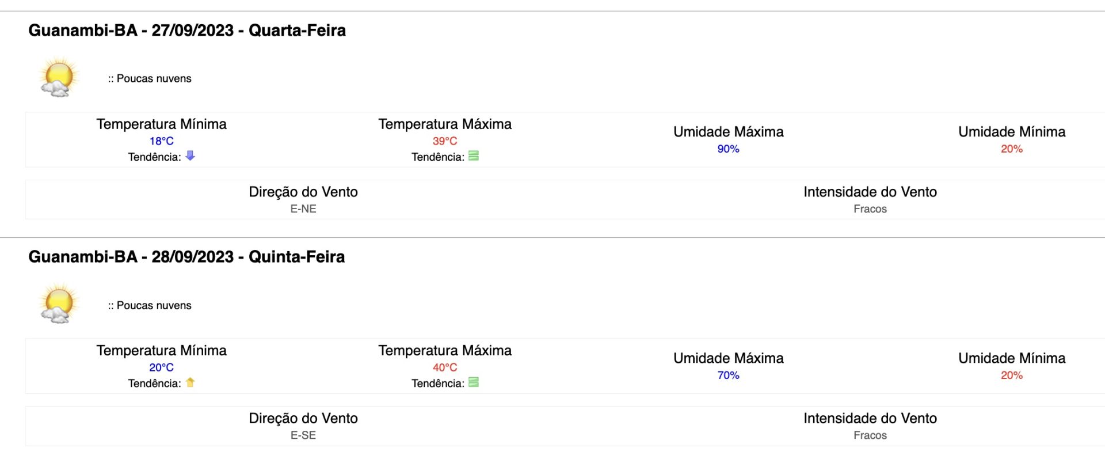Viewport: 1105px width, 459px height.
Task: Click the 39°C maximum temperature value
Action: pos(445,141)
